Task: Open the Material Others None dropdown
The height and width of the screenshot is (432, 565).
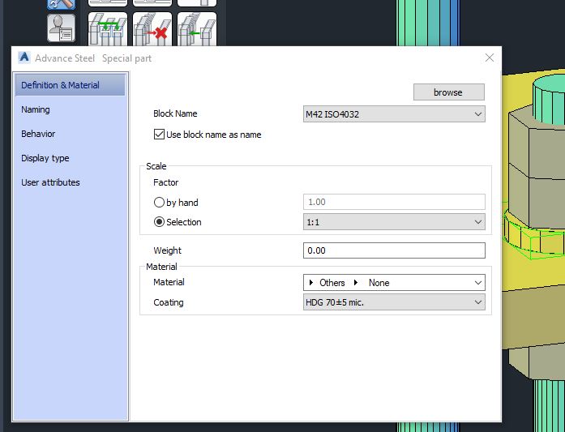Action: (394, 283)
